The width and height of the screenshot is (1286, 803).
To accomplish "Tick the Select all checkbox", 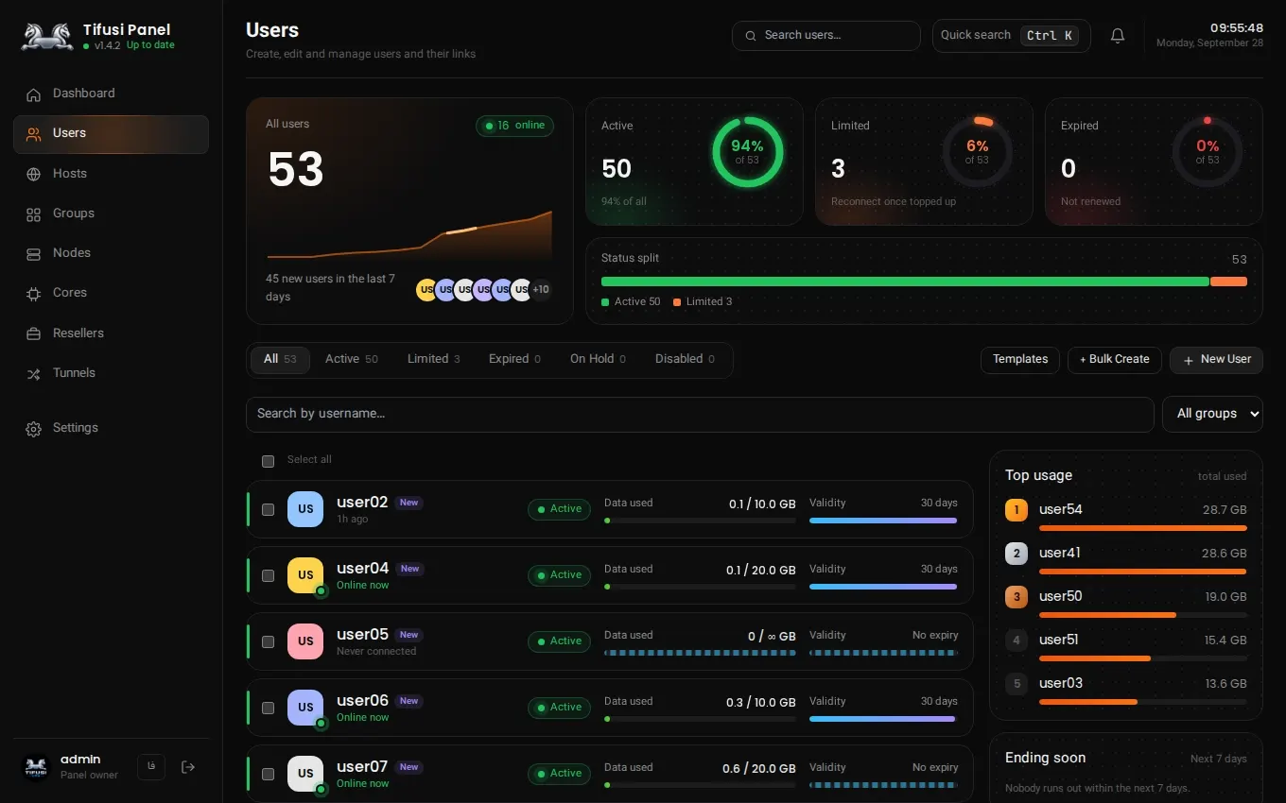I will click(x=268, y=461).
